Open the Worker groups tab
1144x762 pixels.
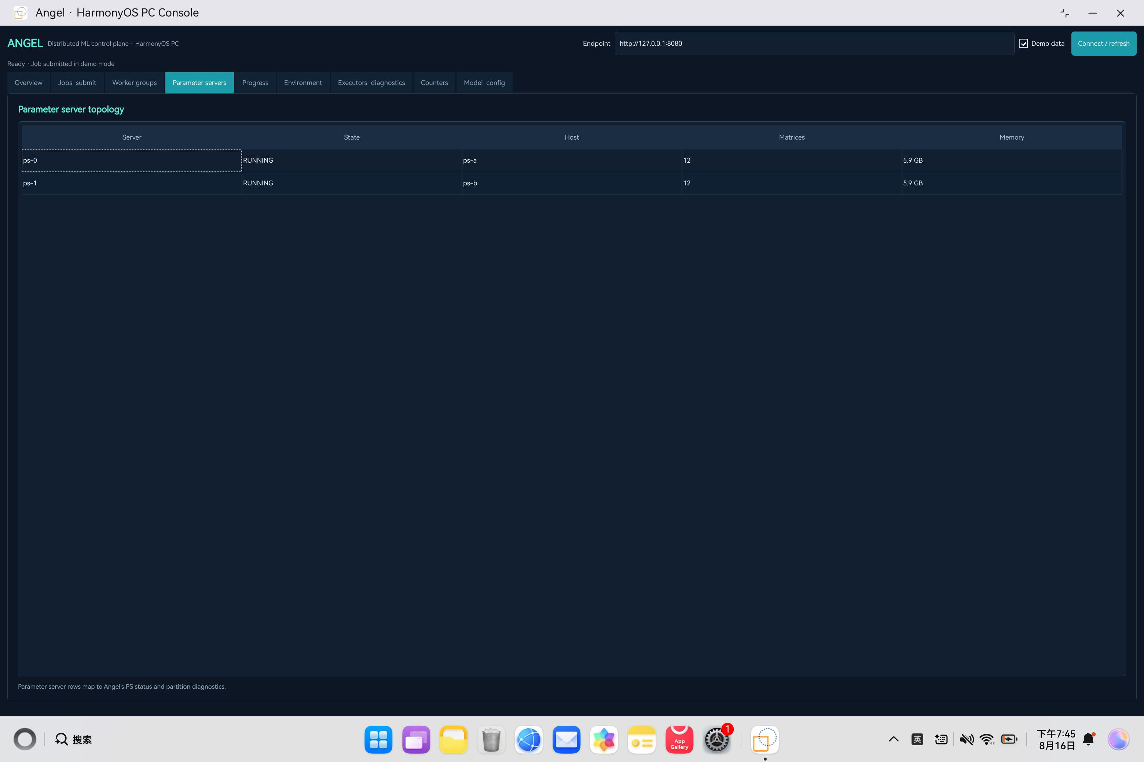point(134,83)
